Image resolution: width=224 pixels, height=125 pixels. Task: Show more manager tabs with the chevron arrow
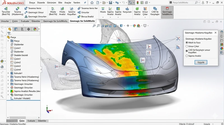tap(39, 29)
